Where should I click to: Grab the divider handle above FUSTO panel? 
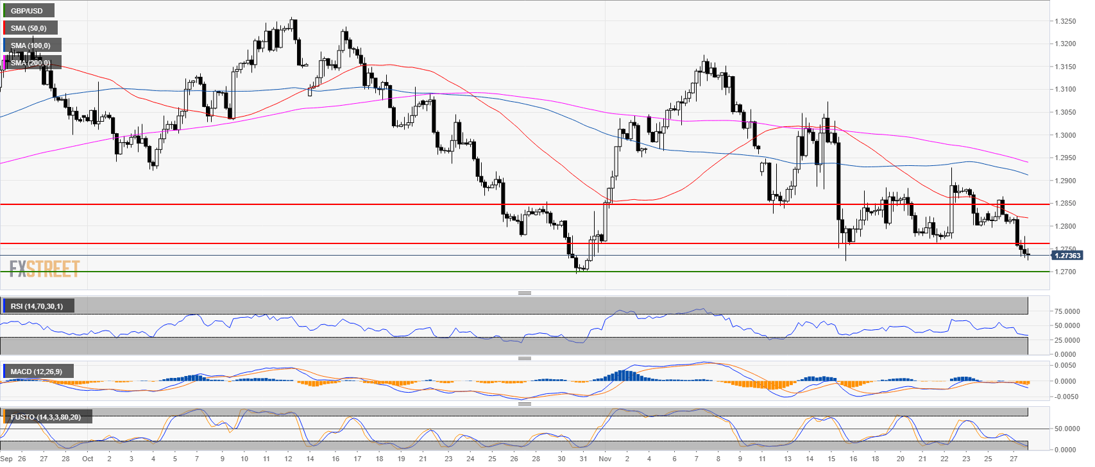525,404
